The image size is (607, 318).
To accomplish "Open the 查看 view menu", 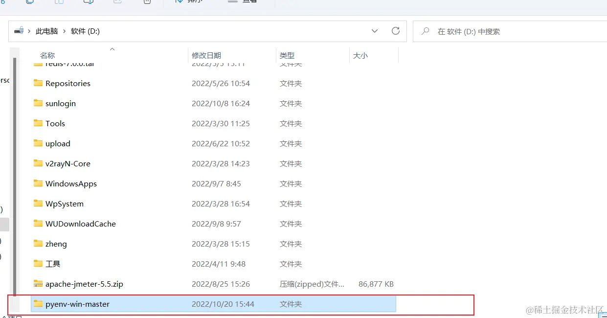I will pos(245,2).
